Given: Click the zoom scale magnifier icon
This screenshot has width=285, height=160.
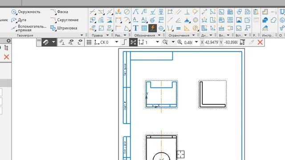Looking at the screenshot, I should [x=179, y=42].
